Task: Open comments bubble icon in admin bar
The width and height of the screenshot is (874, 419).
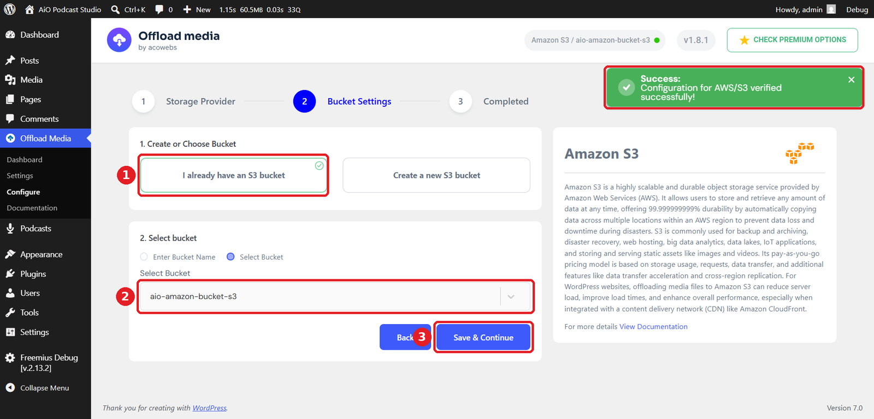Action: click(x=159, y=9)
